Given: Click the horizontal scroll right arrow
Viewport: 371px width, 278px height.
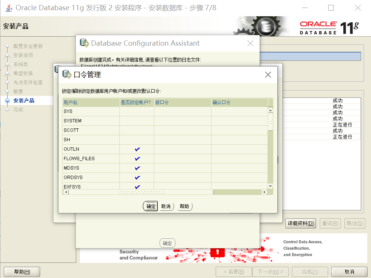Looking at the screenshot, I should 265,192.
